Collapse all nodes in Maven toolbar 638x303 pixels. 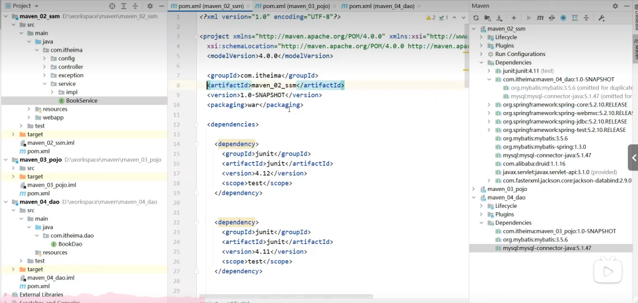pos(588,17)
